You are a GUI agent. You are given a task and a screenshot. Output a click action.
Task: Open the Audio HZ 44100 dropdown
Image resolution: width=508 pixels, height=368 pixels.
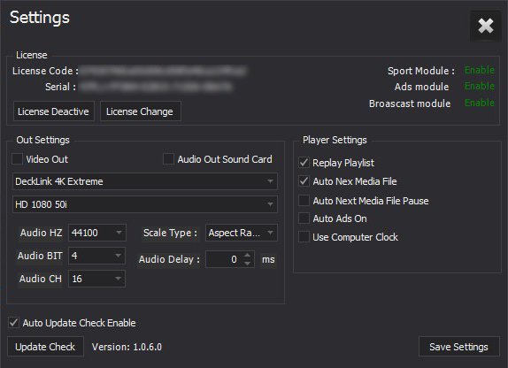coord(96,233)
